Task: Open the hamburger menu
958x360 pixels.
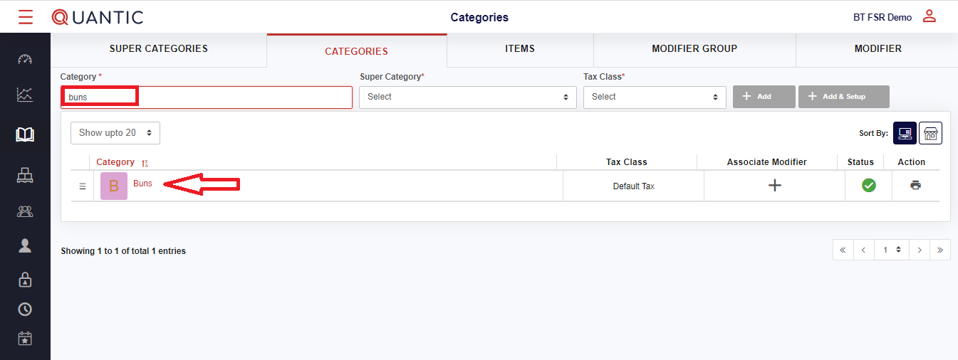Action: (26, 17)
